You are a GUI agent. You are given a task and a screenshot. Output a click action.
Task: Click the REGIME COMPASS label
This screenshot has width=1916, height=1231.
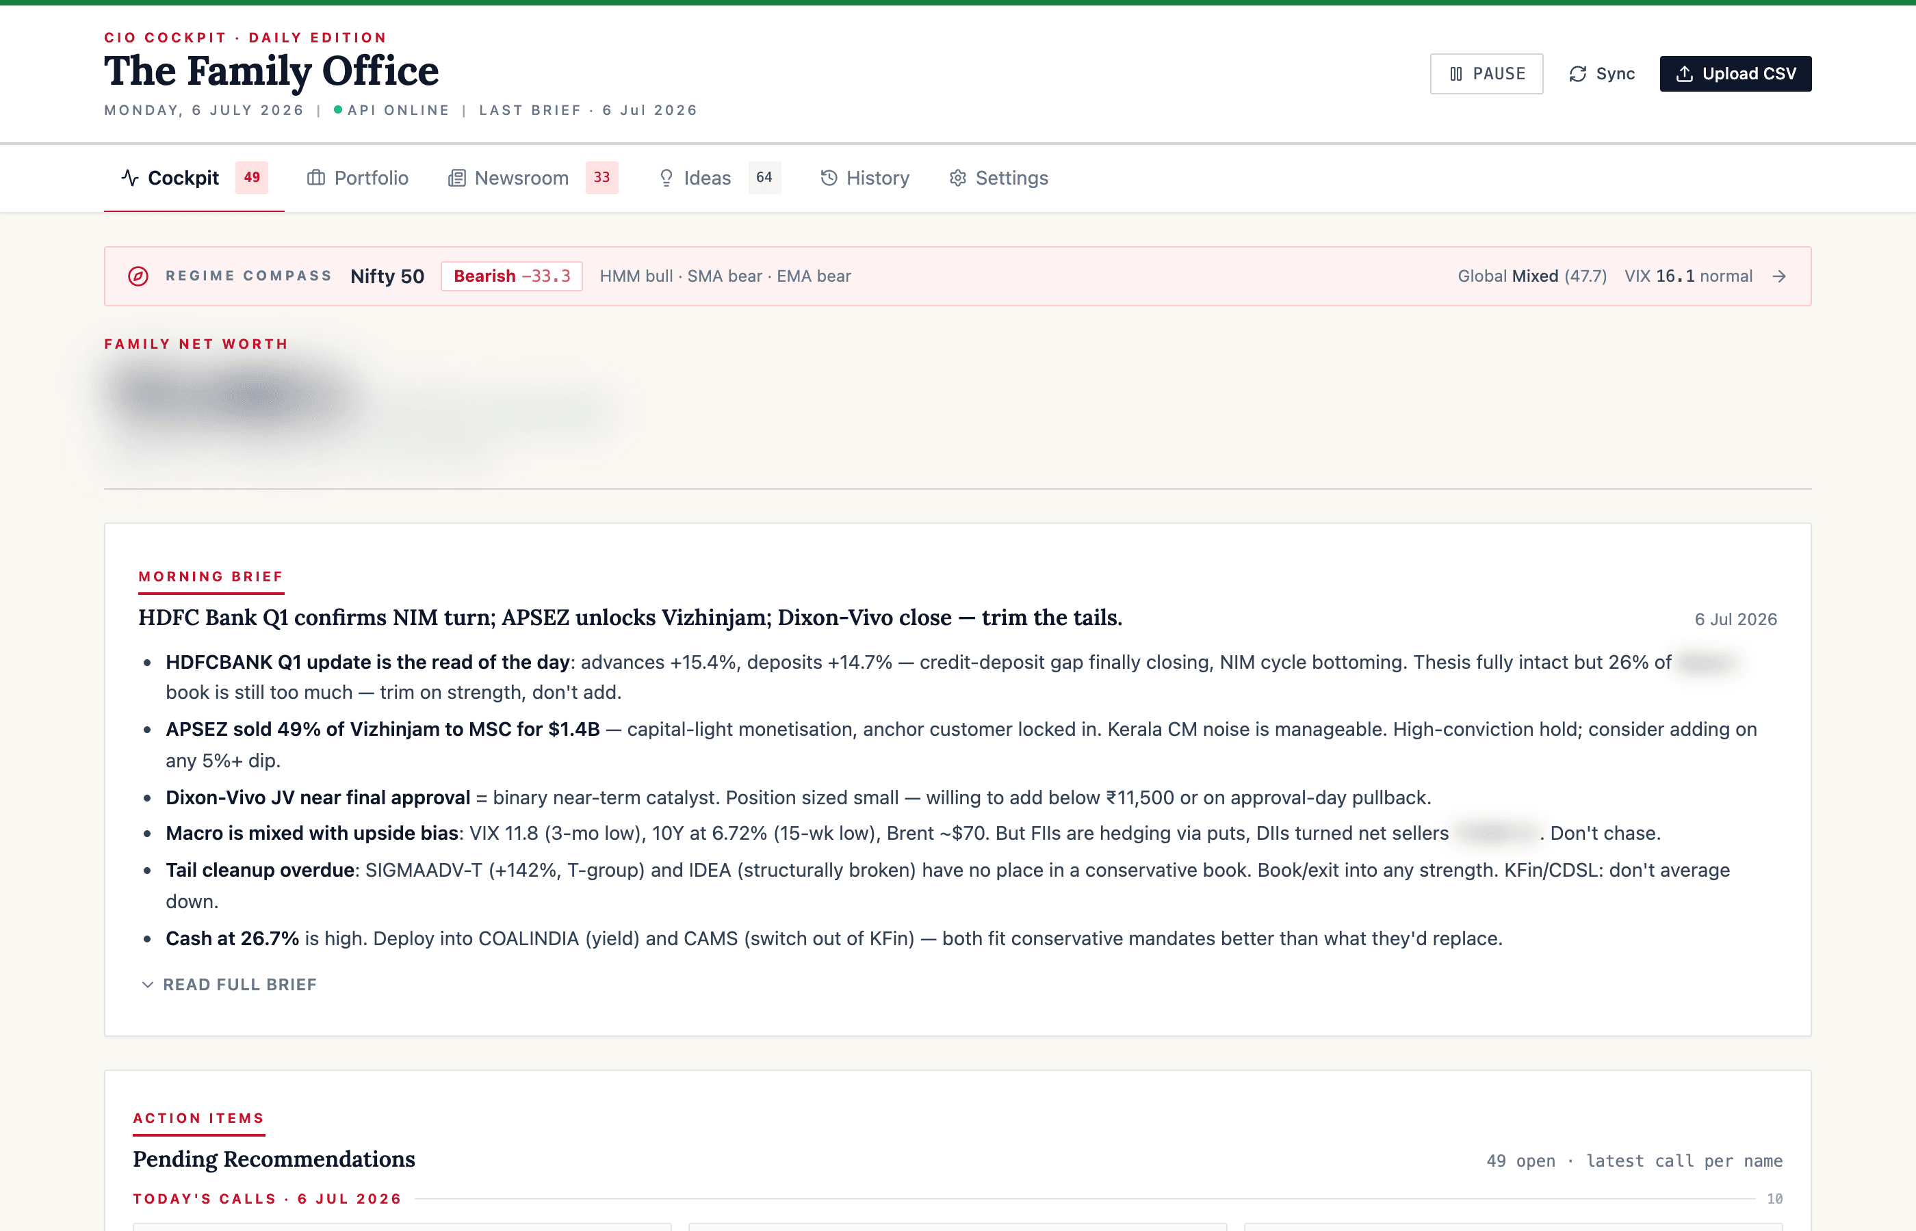click(248, 276)
